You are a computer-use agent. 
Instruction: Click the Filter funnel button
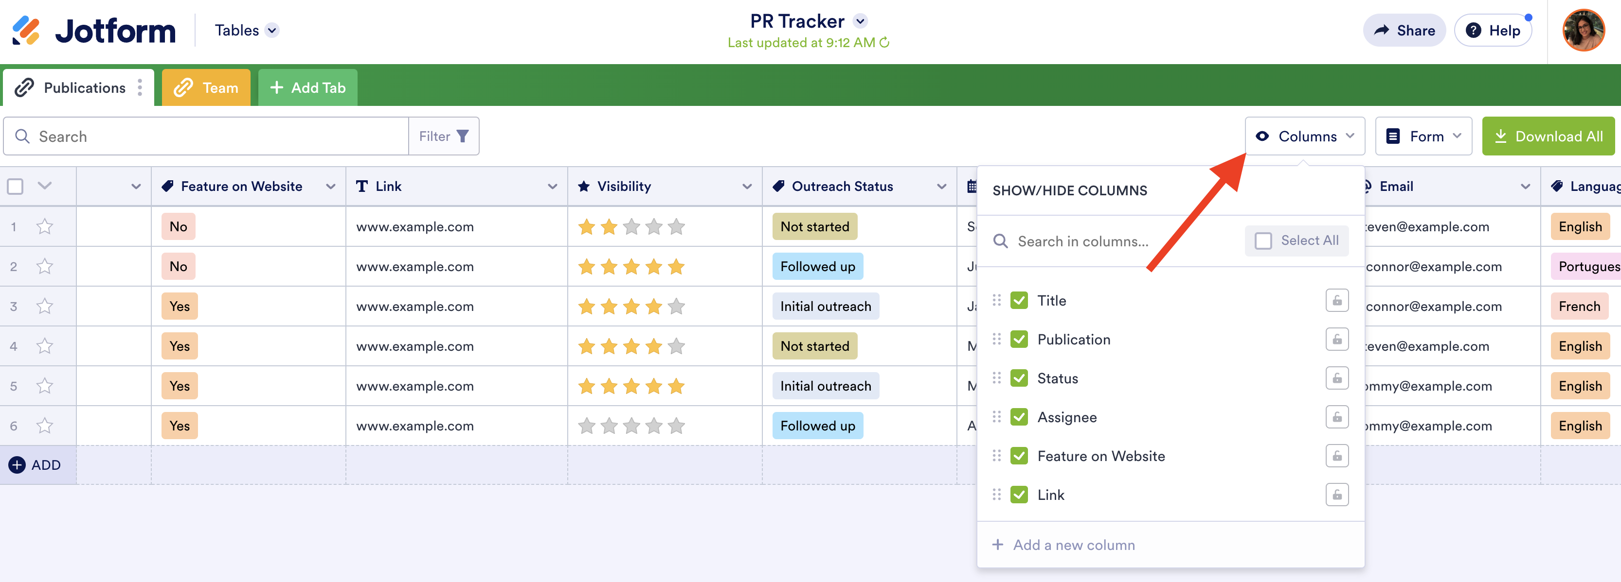coord(444,136)
